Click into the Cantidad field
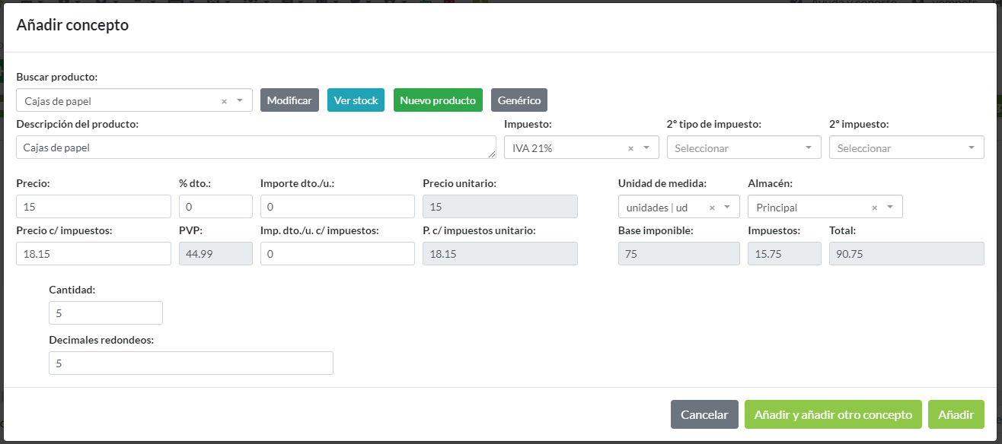Viewport: 1002px width, 444px height. (105, 313)
